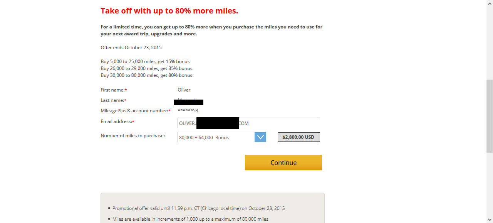This screenshot has height=223, width=493.
Task: Click the $2,800.00 USD price box
Action: click(x=298, y=137)
